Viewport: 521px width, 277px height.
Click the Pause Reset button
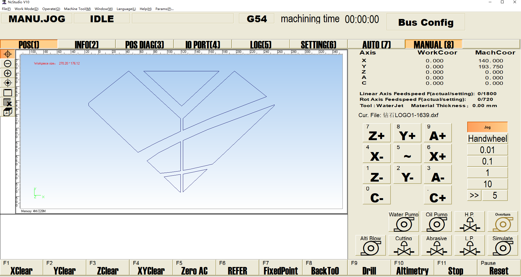[x=499, y=268]
